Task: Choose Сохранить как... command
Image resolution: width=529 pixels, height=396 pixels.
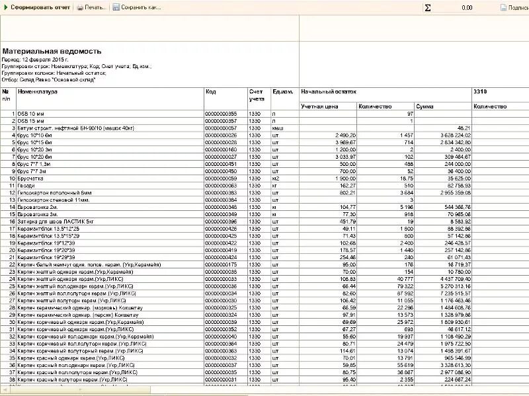Action: click(x=137, y=7)
